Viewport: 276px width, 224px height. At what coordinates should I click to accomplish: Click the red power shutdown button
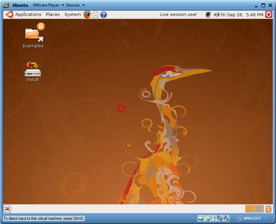pos(269,14)
